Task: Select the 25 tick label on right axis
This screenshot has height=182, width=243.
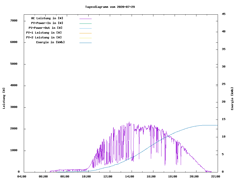Action: (224, 84)
